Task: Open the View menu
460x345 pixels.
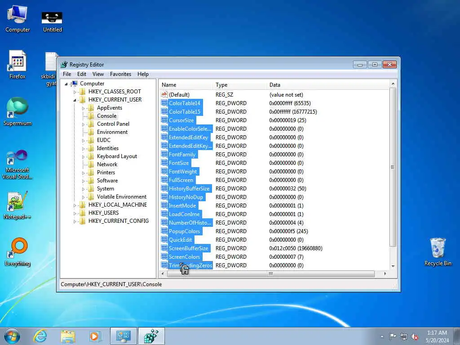Action: (x=98, y=74)
